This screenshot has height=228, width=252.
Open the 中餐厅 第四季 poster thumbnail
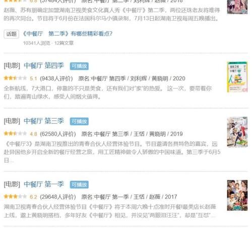click(x=237, y=77)
